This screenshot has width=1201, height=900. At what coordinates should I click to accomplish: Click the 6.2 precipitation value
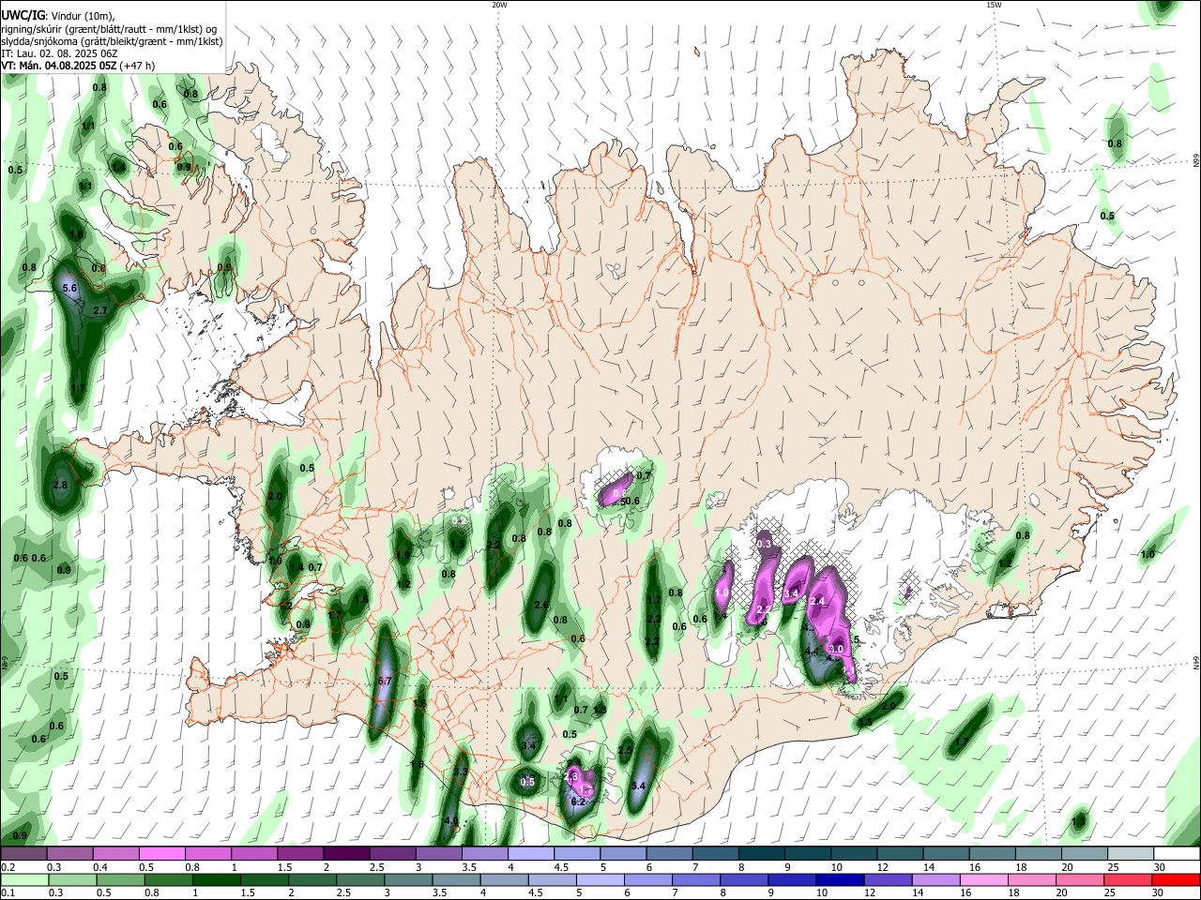point(578,802)
